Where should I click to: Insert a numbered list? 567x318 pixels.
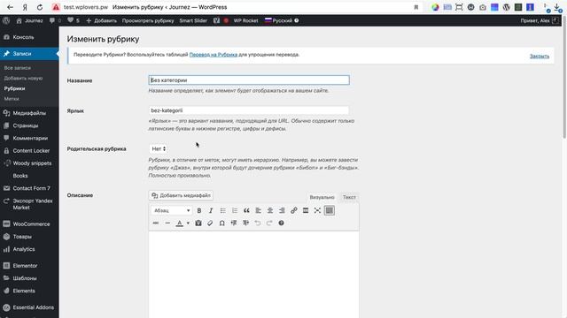point(235,210)
